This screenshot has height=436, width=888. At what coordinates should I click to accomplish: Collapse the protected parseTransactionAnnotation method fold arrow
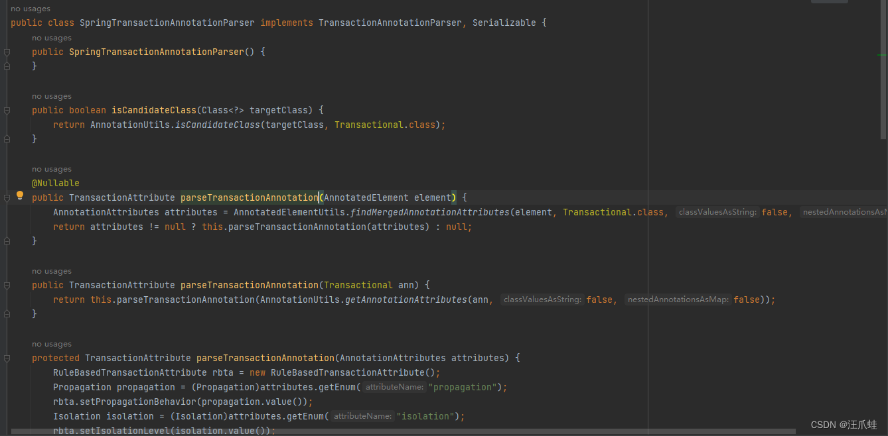(7, 357)
